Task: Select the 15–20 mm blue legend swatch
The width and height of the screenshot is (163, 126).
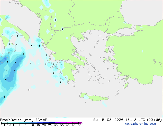Action: pos(40,123)
